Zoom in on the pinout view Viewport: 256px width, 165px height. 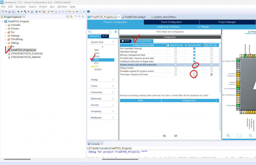click(228, 135)
